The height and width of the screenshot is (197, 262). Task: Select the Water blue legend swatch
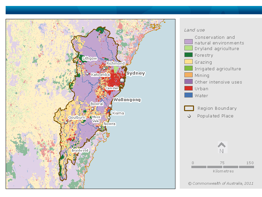tap(188, 96)
